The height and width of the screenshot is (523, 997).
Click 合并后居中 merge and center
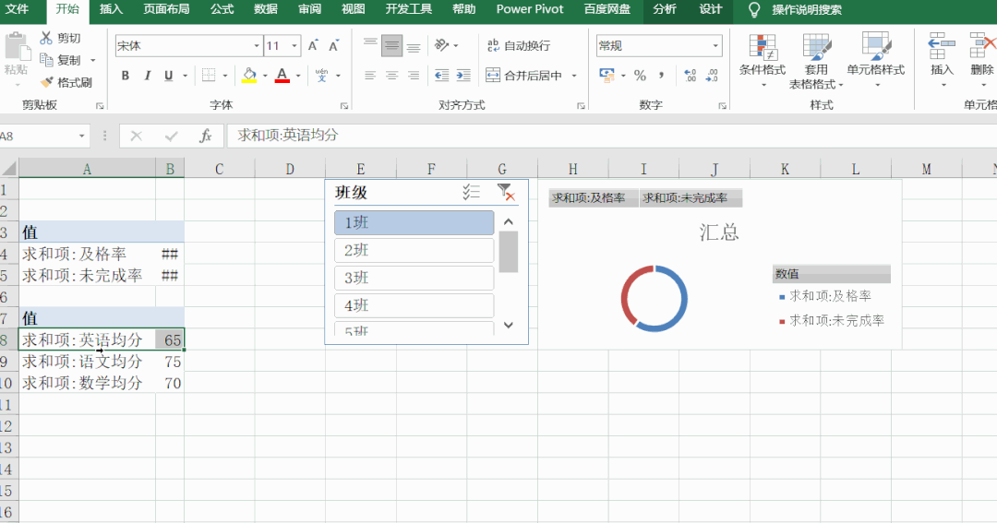525,76
